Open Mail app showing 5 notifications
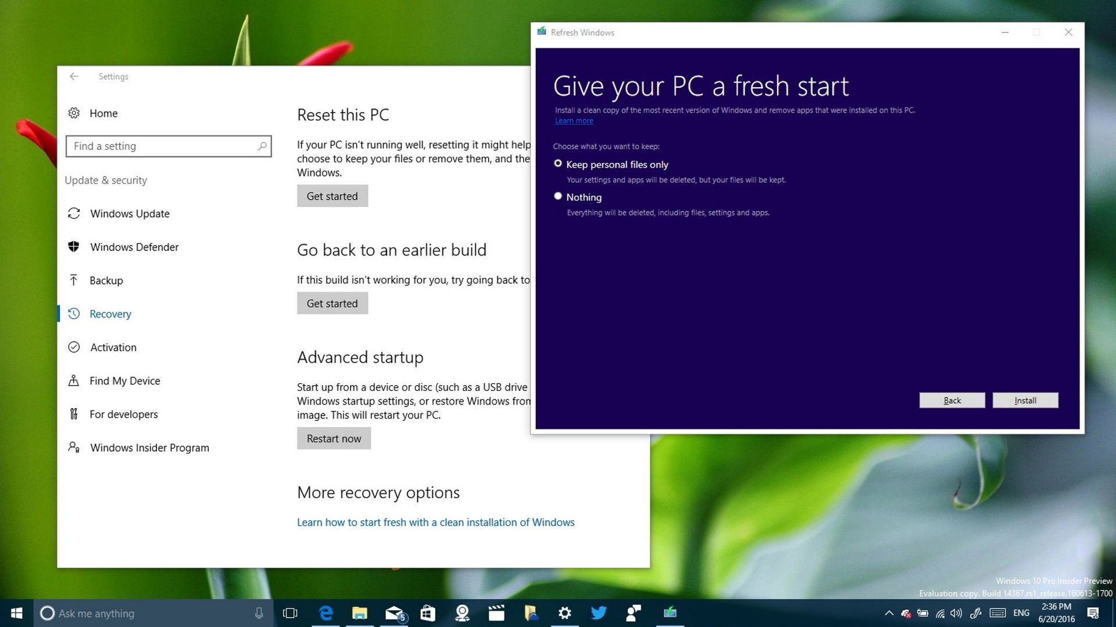 point(394,613)
